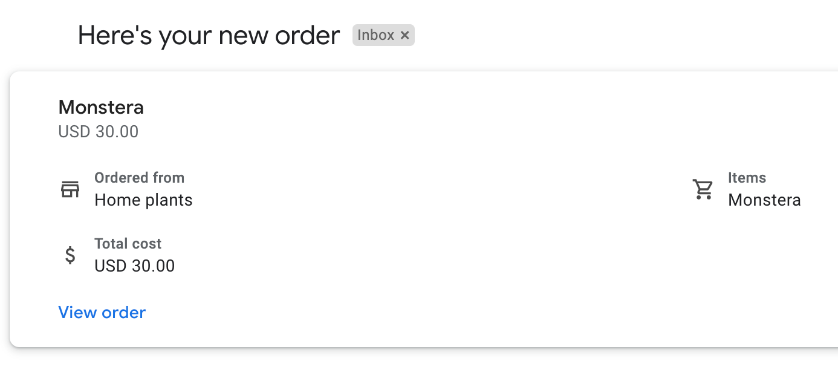Screen dimensions: 838x375
Task: Click the Total cost heading
Action: pos(128,243)
